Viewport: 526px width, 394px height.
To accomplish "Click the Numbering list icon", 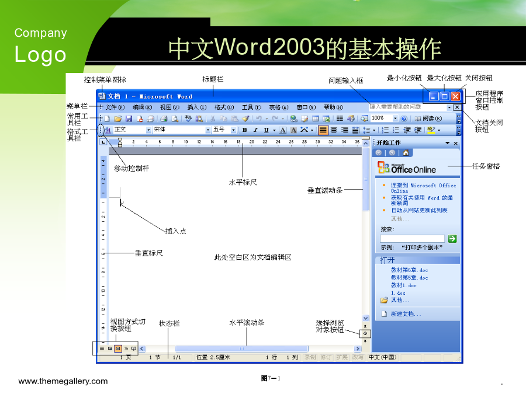I will coord(386,130).
